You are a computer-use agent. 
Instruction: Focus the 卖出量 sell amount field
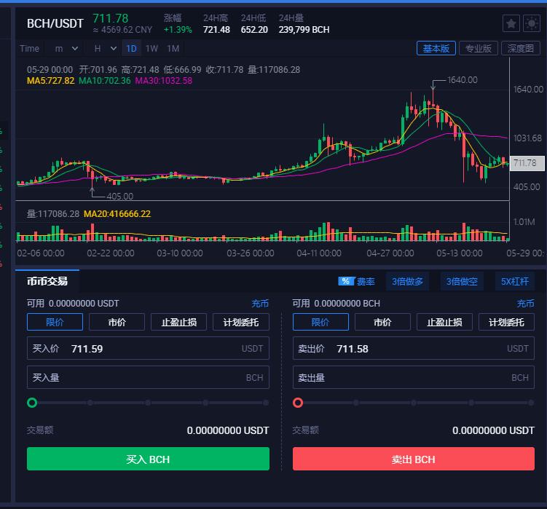pyautogui.click(x=414, y=377)
